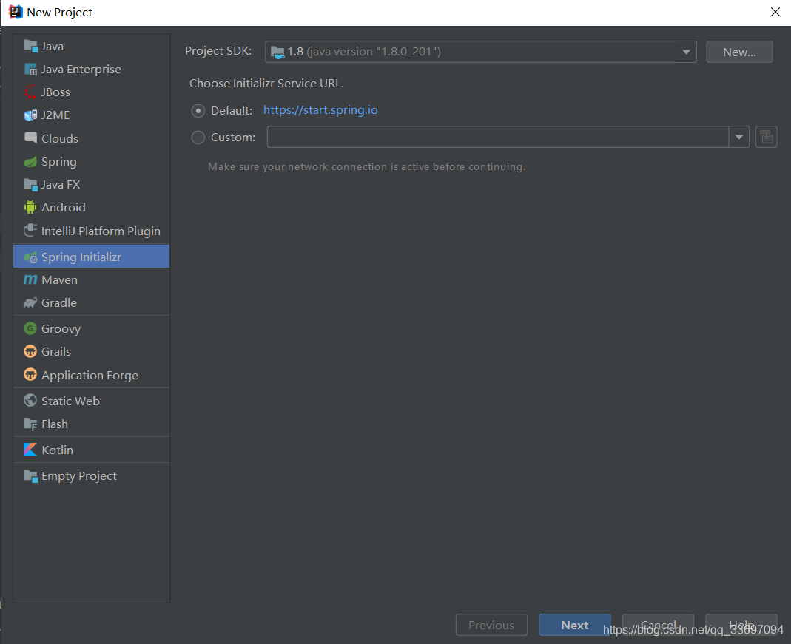Click the Java folder icon
Viewport: 791px width, 644px height.
click(x=30, y=47)
